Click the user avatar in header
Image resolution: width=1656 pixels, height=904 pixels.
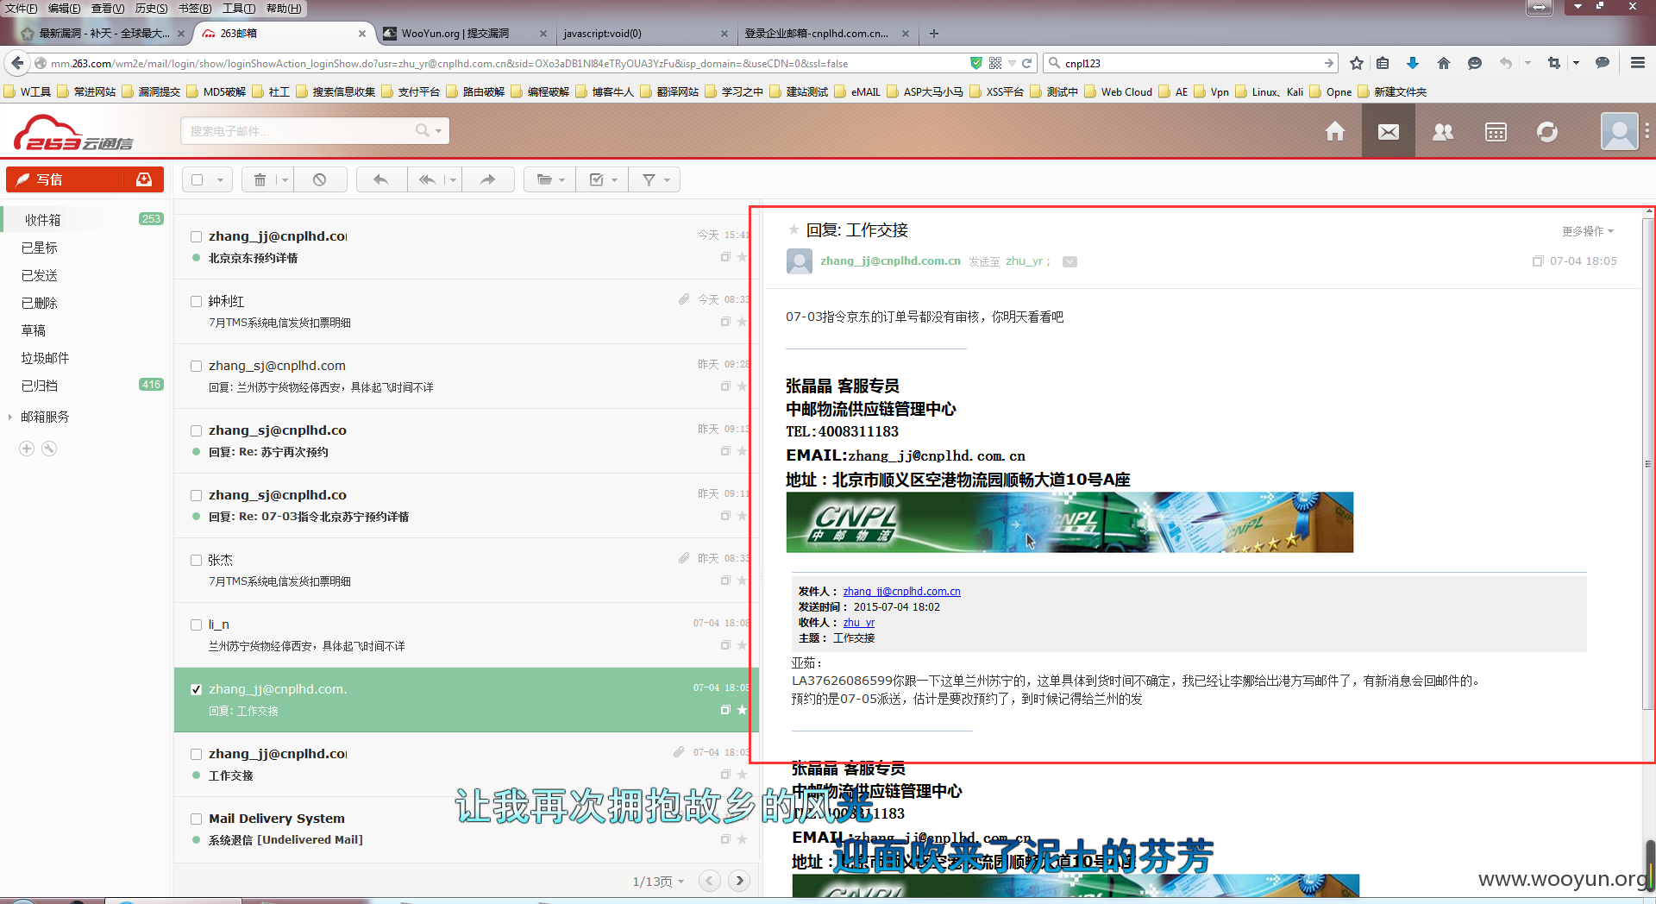[x=1619, y=131]
